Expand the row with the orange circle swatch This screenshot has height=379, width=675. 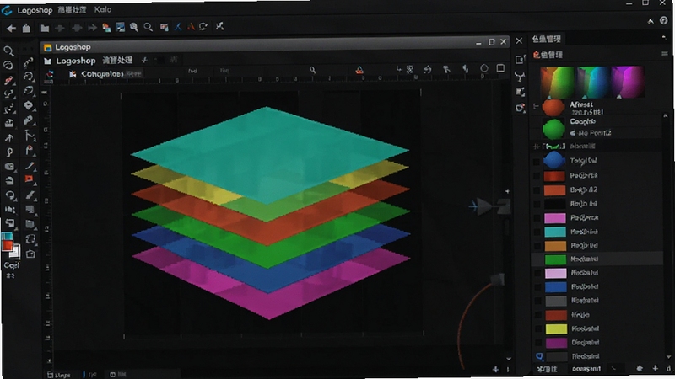[x=536, y=106]
